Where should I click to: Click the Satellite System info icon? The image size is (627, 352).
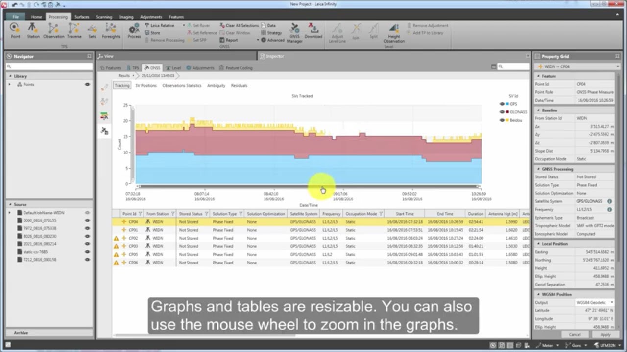point(609,201)
